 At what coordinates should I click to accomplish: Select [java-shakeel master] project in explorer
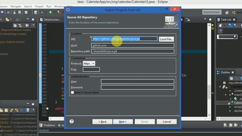click(x=12, y=42)
